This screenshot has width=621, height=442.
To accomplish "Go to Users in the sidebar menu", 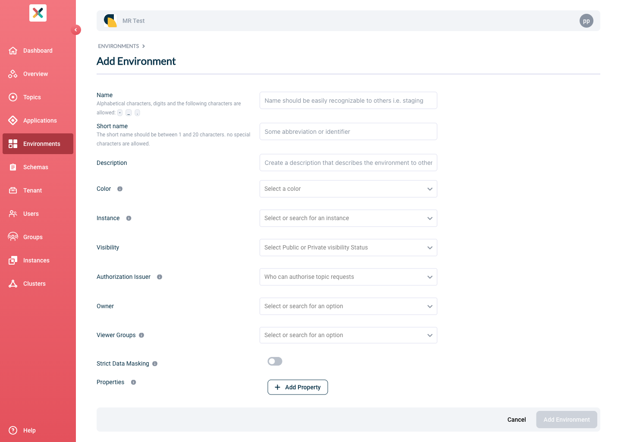I will click(31, 214).
